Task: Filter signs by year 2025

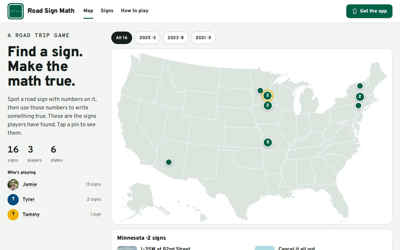Action: pos(147,38)
